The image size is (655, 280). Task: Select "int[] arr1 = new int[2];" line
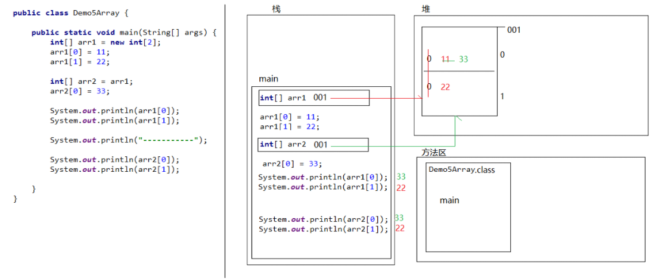pos(105,42)
